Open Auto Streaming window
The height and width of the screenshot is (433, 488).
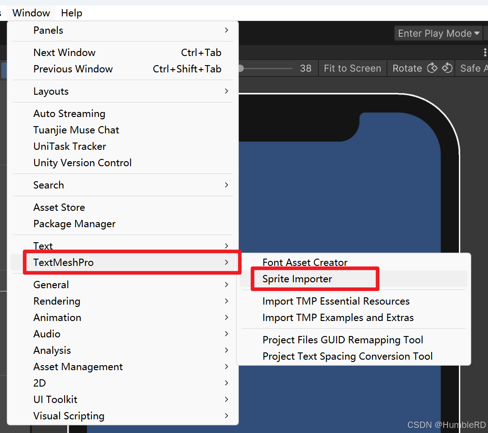point(123,114)
